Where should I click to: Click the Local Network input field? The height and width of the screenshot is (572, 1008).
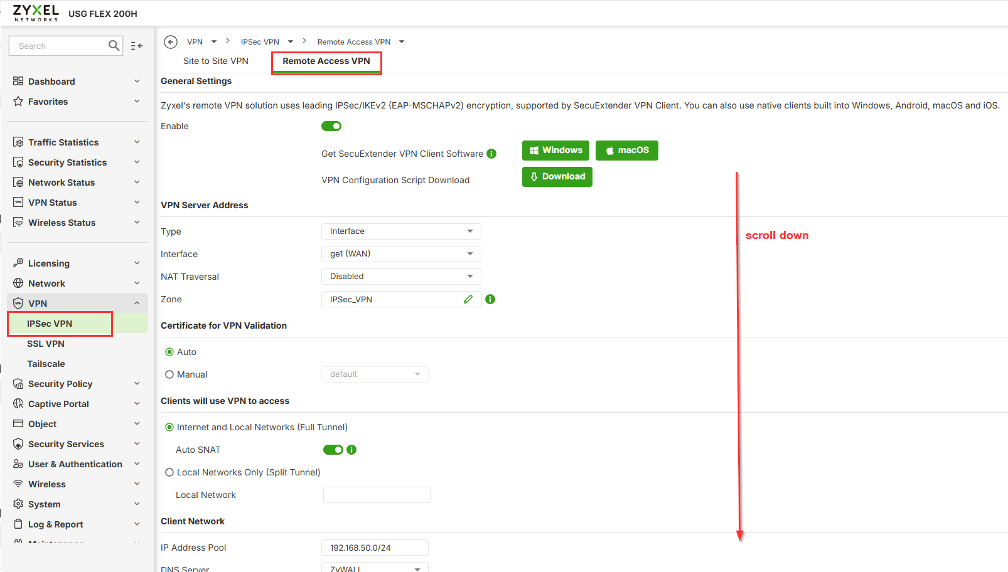click(x=377, y=495)
